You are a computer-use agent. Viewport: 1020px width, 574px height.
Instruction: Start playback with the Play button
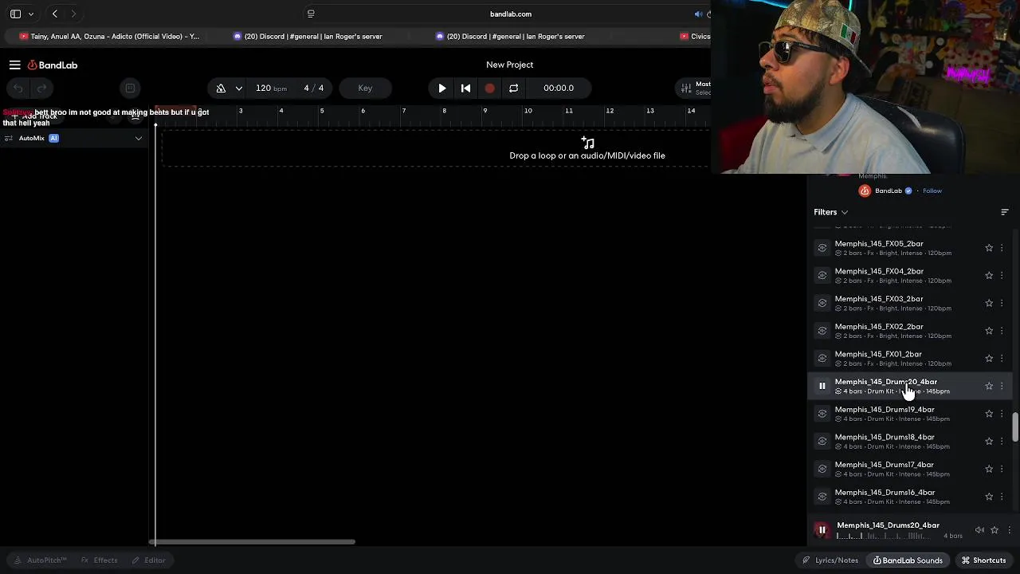(442, 88)
